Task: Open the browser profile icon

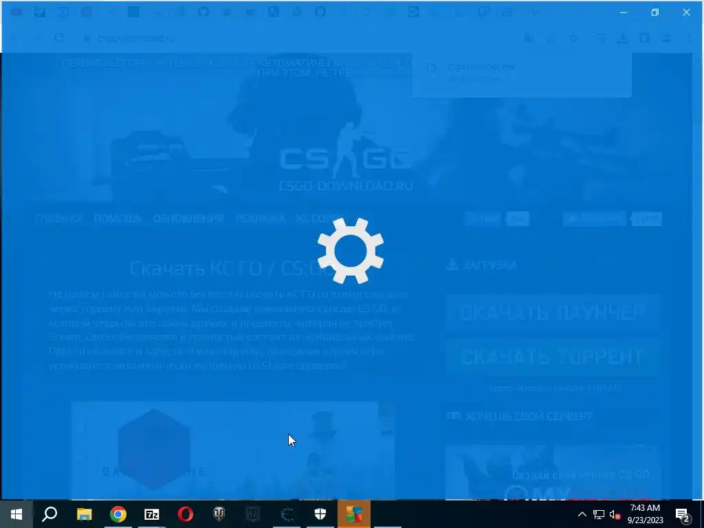Action: click(667, 38)
